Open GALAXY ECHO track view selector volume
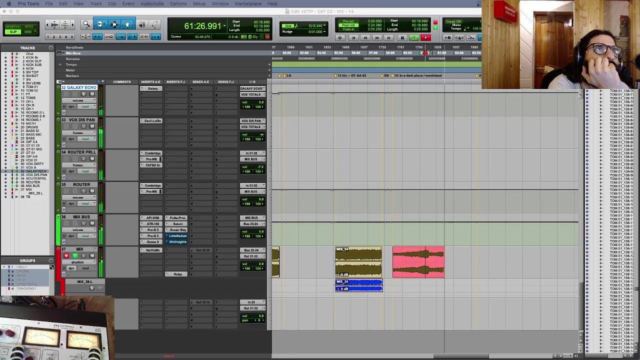 click(x=78, y=100)
